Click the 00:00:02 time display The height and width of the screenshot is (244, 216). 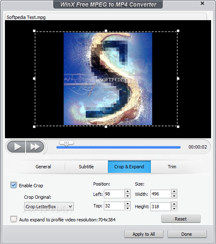click(197, 147)
